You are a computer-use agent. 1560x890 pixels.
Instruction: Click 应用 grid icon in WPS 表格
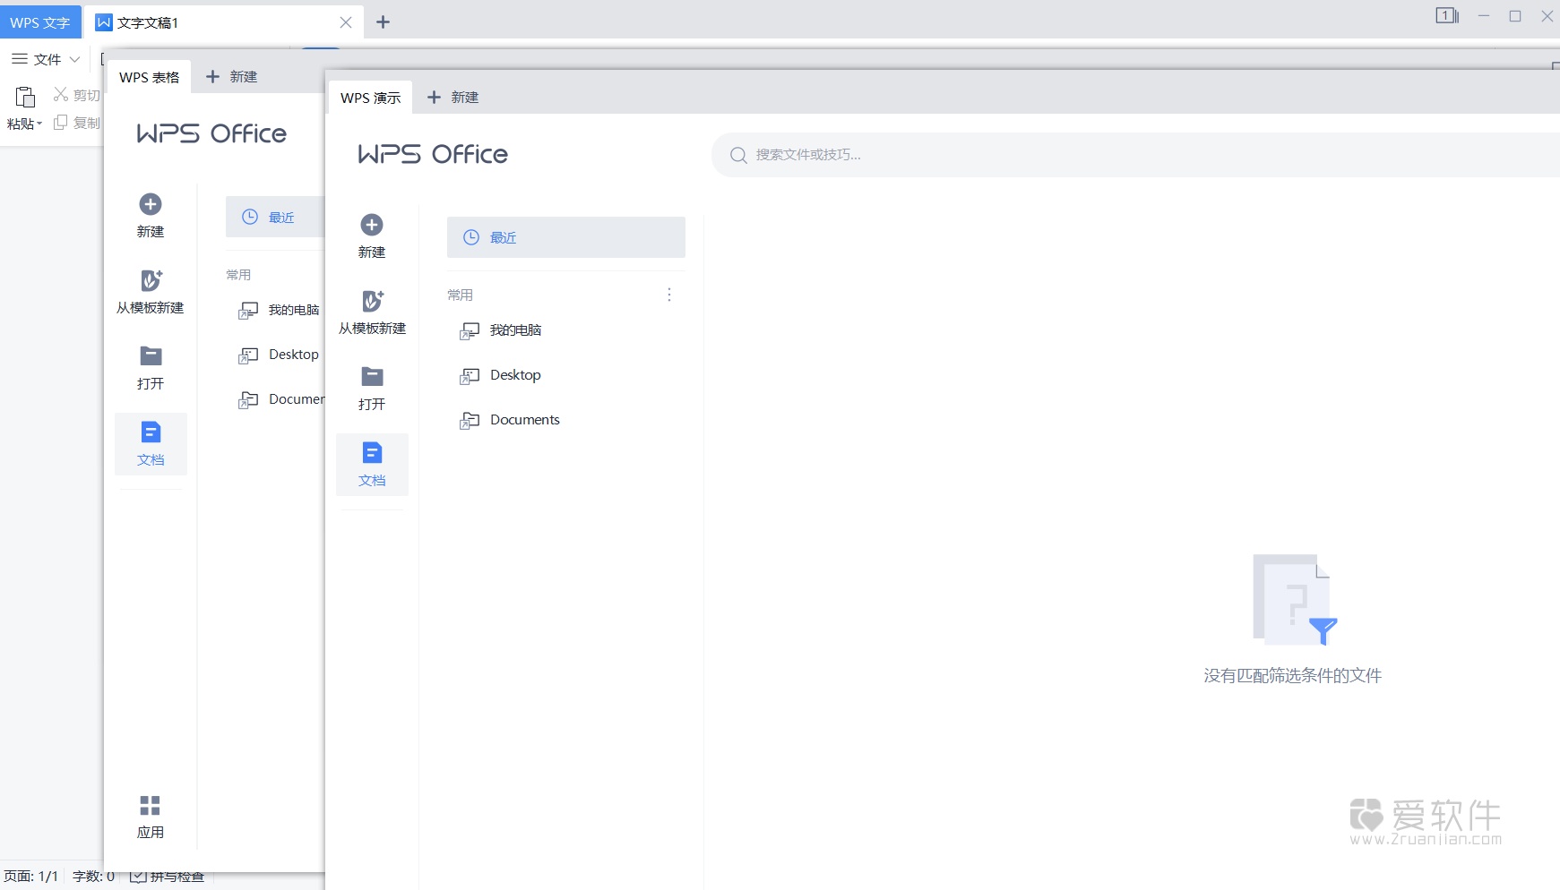151,806
